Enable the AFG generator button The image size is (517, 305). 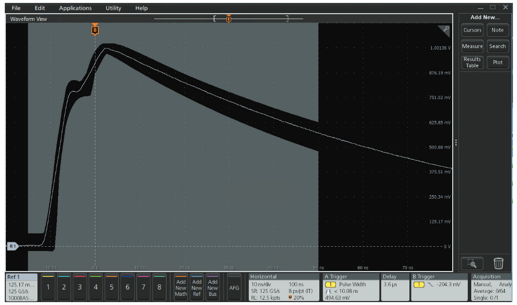(234, 287)
